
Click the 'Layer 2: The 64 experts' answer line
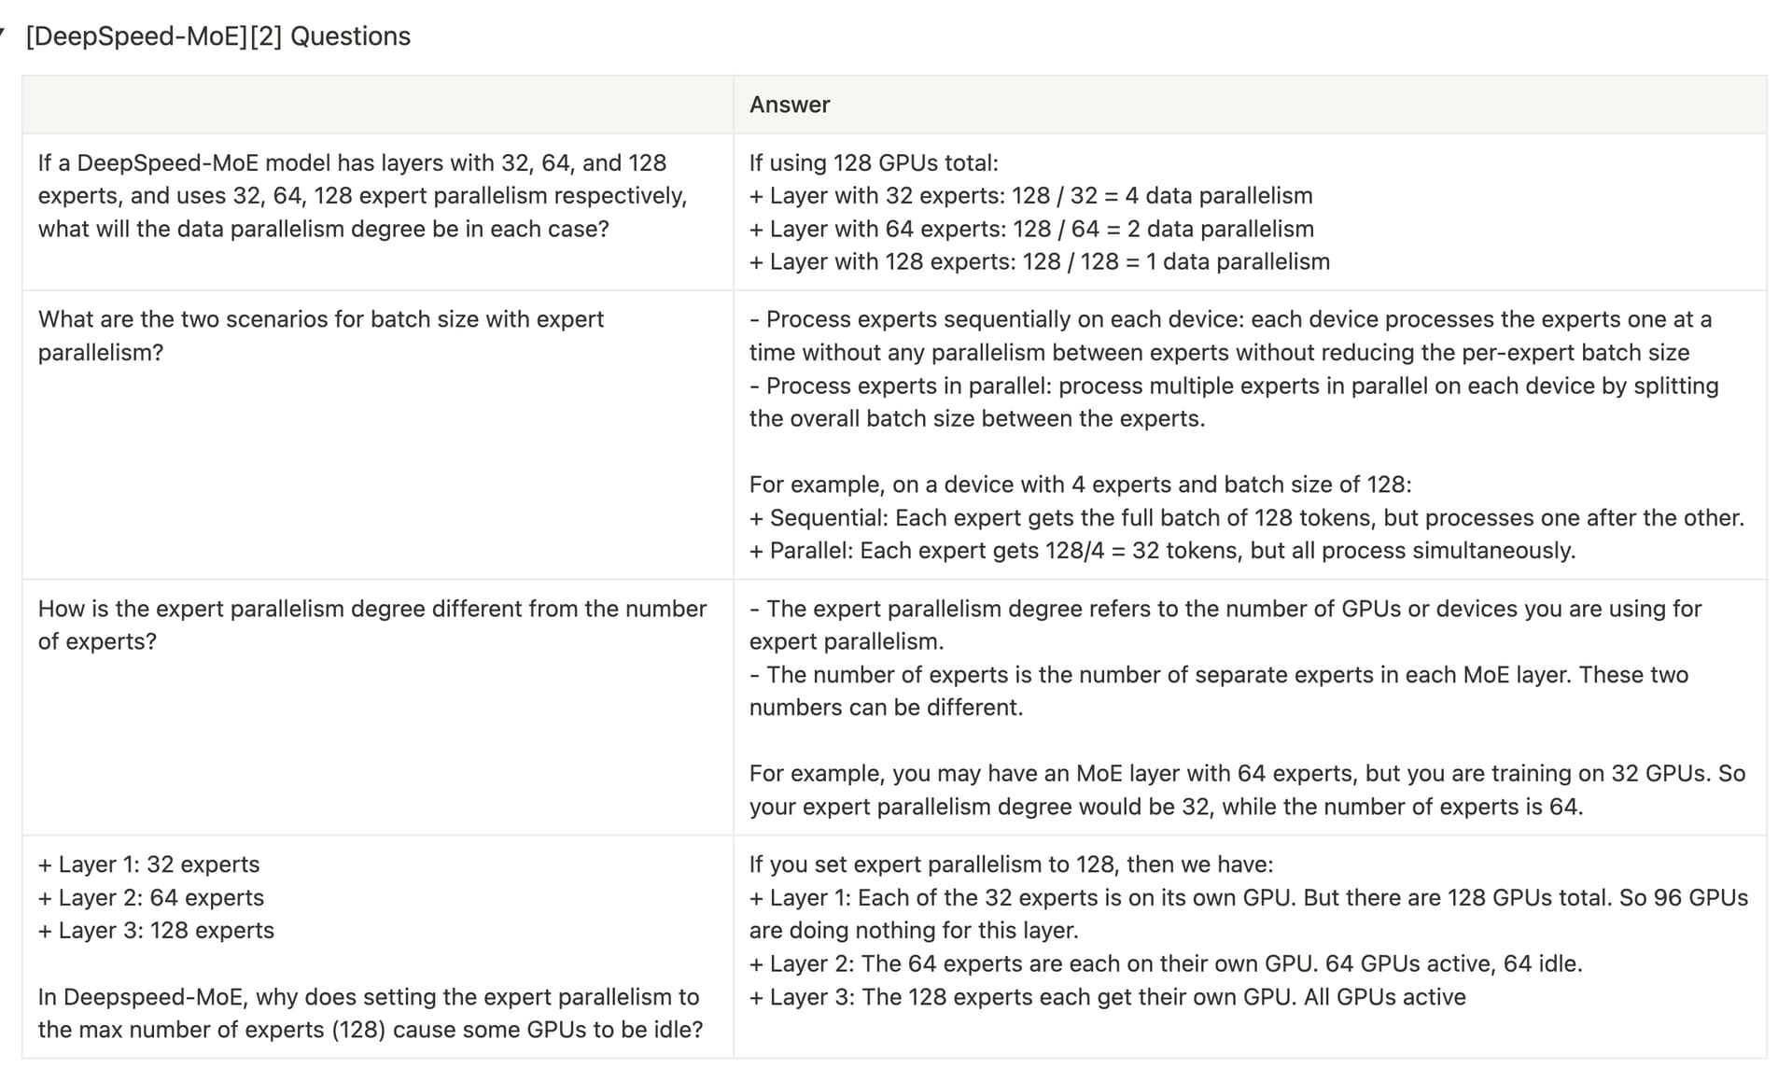pos(1166,964)
